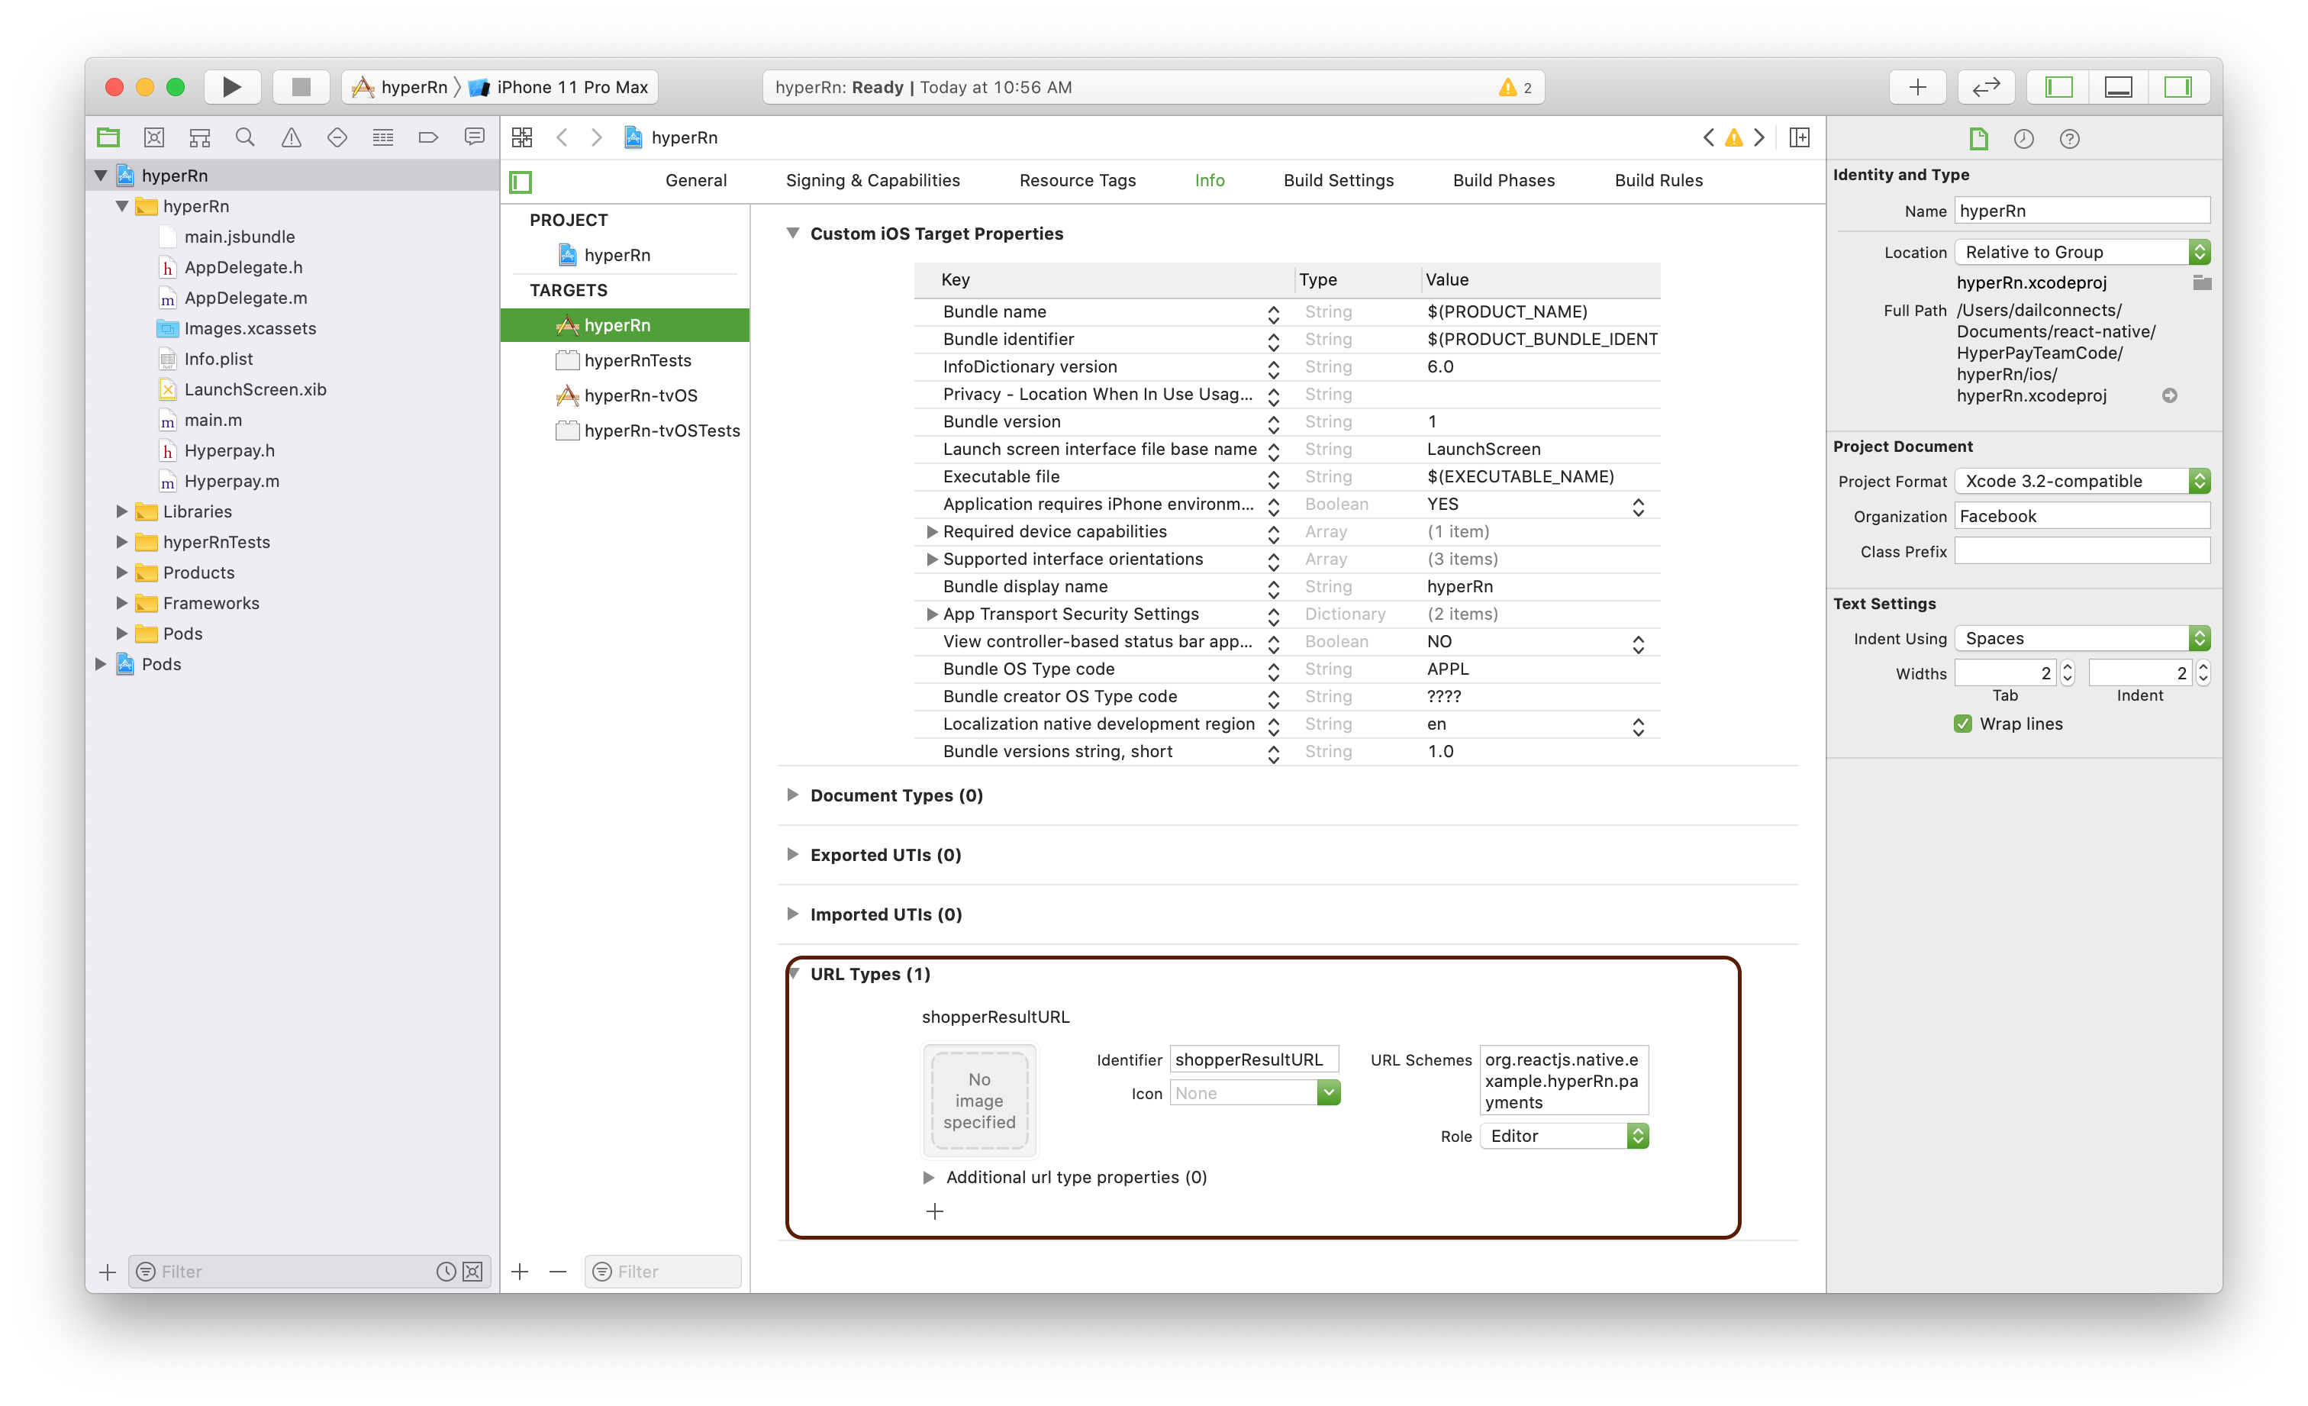The image size is (2308, 1406).
Task: Switch to the General tab
Action: (x=696, y=181)
